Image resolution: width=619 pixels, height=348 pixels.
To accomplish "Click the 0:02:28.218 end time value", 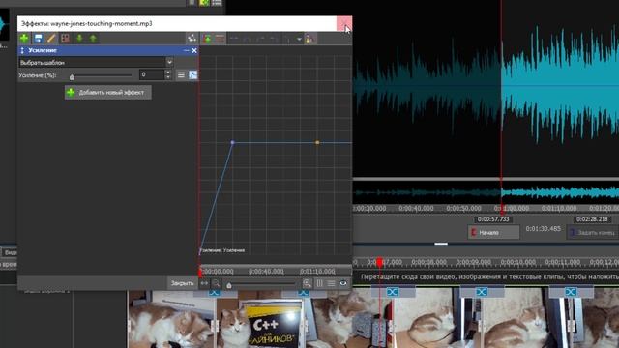I will point(592,219).
